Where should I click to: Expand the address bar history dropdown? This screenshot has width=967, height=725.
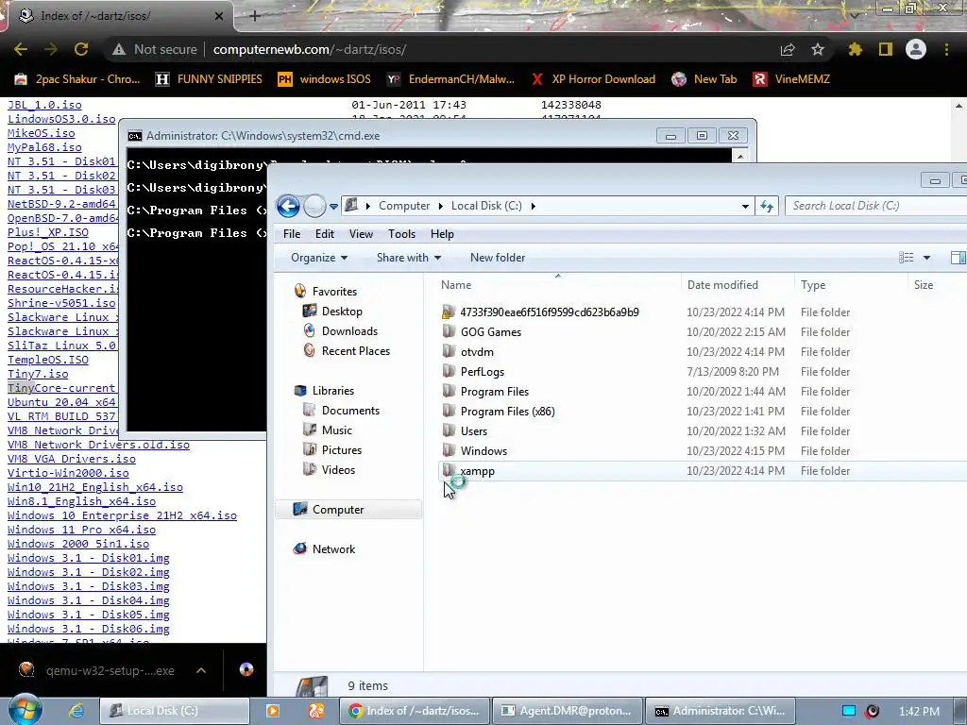click(745, 207)
